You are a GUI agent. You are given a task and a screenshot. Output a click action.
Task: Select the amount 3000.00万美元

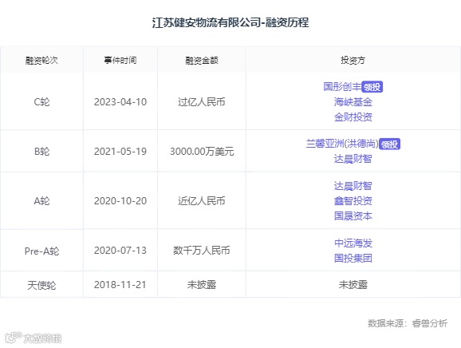click(x=202, y=152)
